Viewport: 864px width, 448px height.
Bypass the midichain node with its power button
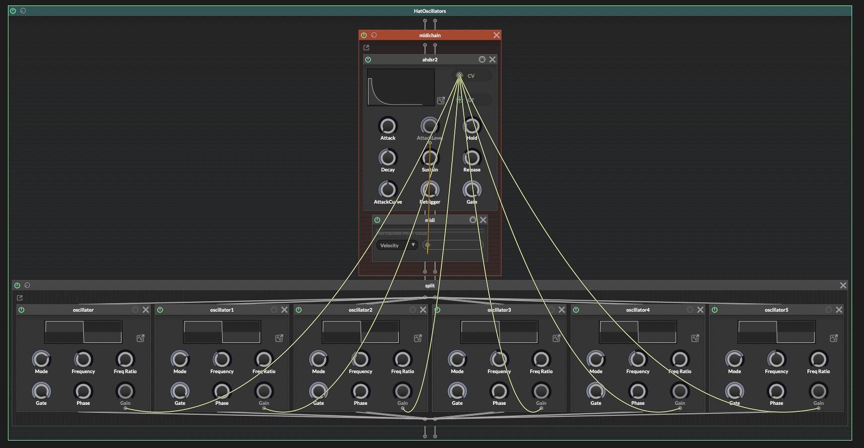pyautogui.click(x=364, y=35)
